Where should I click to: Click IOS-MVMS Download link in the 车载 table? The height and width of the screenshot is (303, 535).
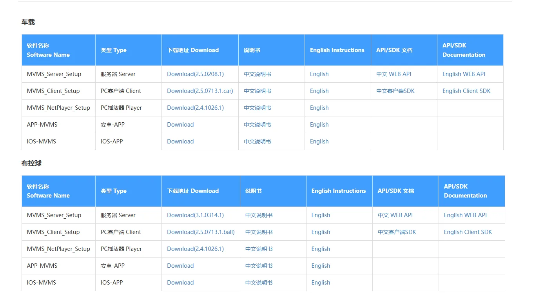coord(180,142)
